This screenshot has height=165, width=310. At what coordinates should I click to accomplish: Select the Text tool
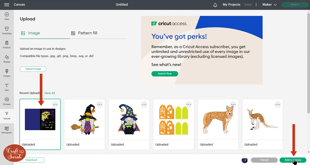point(7,87)
